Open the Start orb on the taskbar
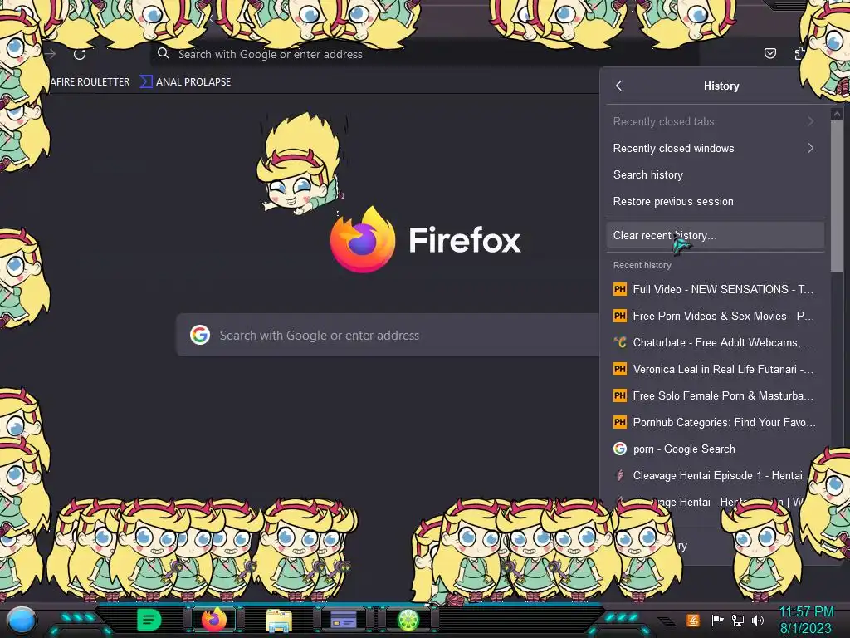 [21, 620]
